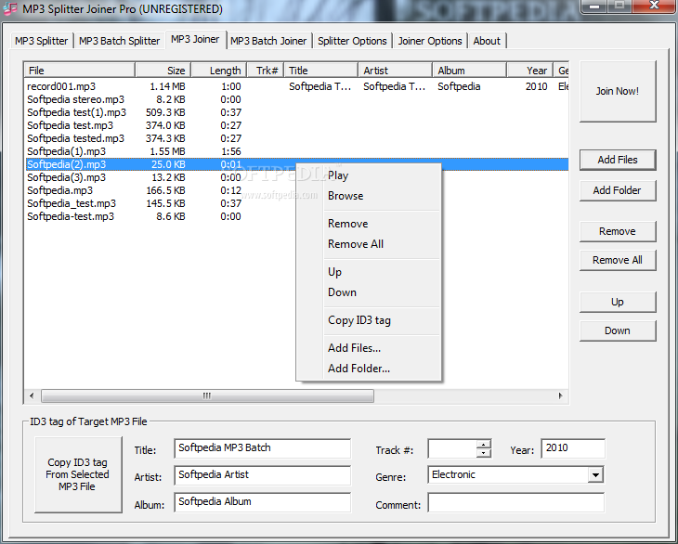The image size is (678, 544).
Task: Choose Add Folder... in the context menu
Action: 369,369
